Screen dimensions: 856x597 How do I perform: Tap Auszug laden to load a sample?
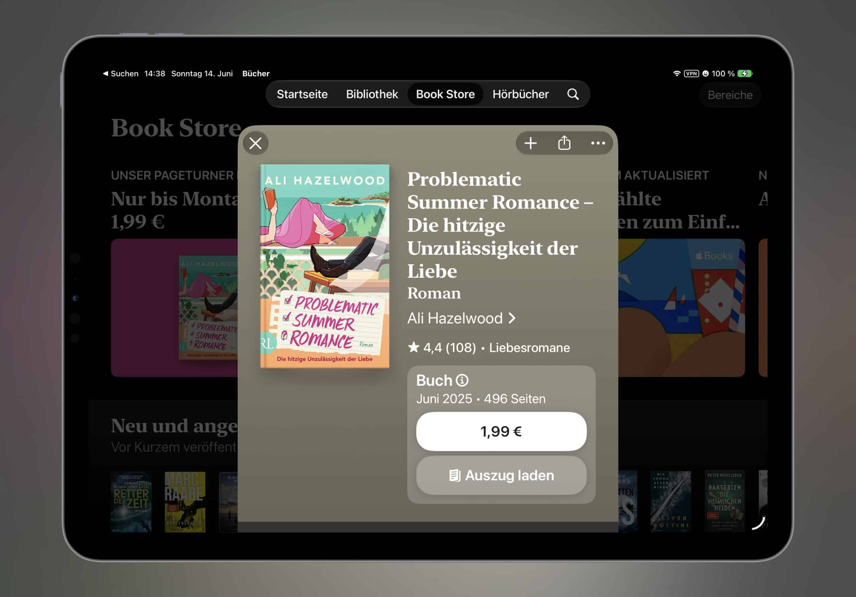click(x=501, y=475)
